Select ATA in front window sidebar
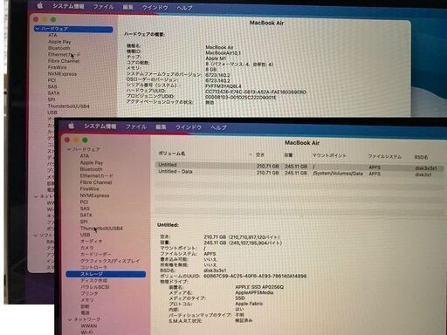Viewport: 447px width, 335px height. click(x=85, y=156)
